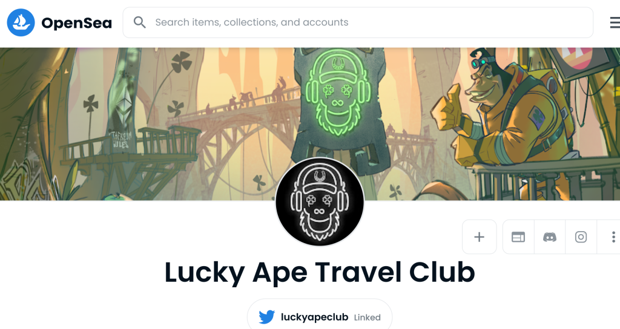Open the hamburger navigation menu
620x329 pixels.
click(615, 22)
